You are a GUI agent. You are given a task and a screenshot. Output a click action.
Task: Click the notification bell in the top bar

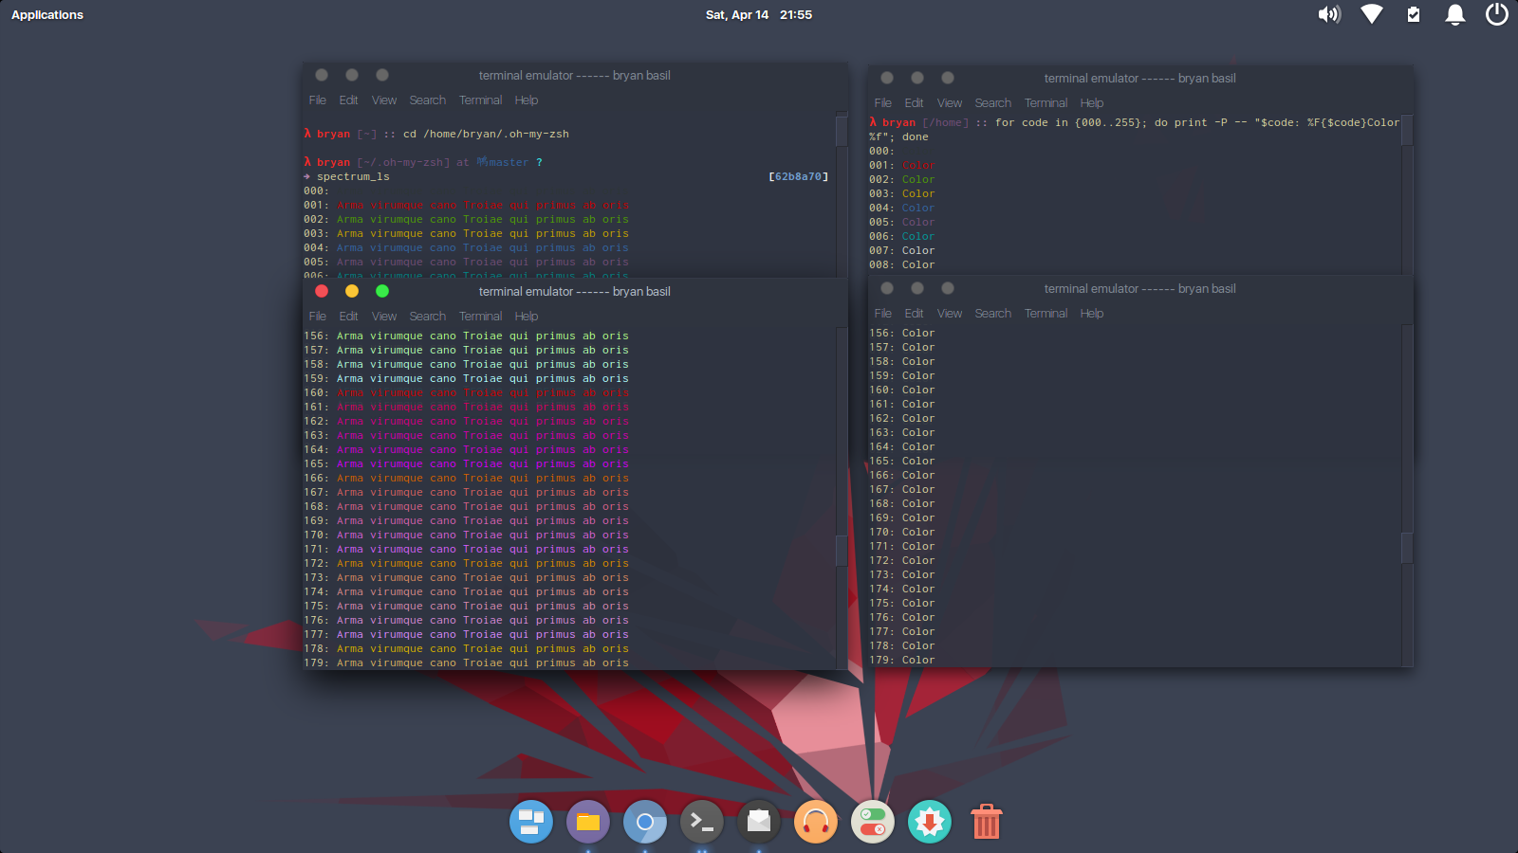1454,14
